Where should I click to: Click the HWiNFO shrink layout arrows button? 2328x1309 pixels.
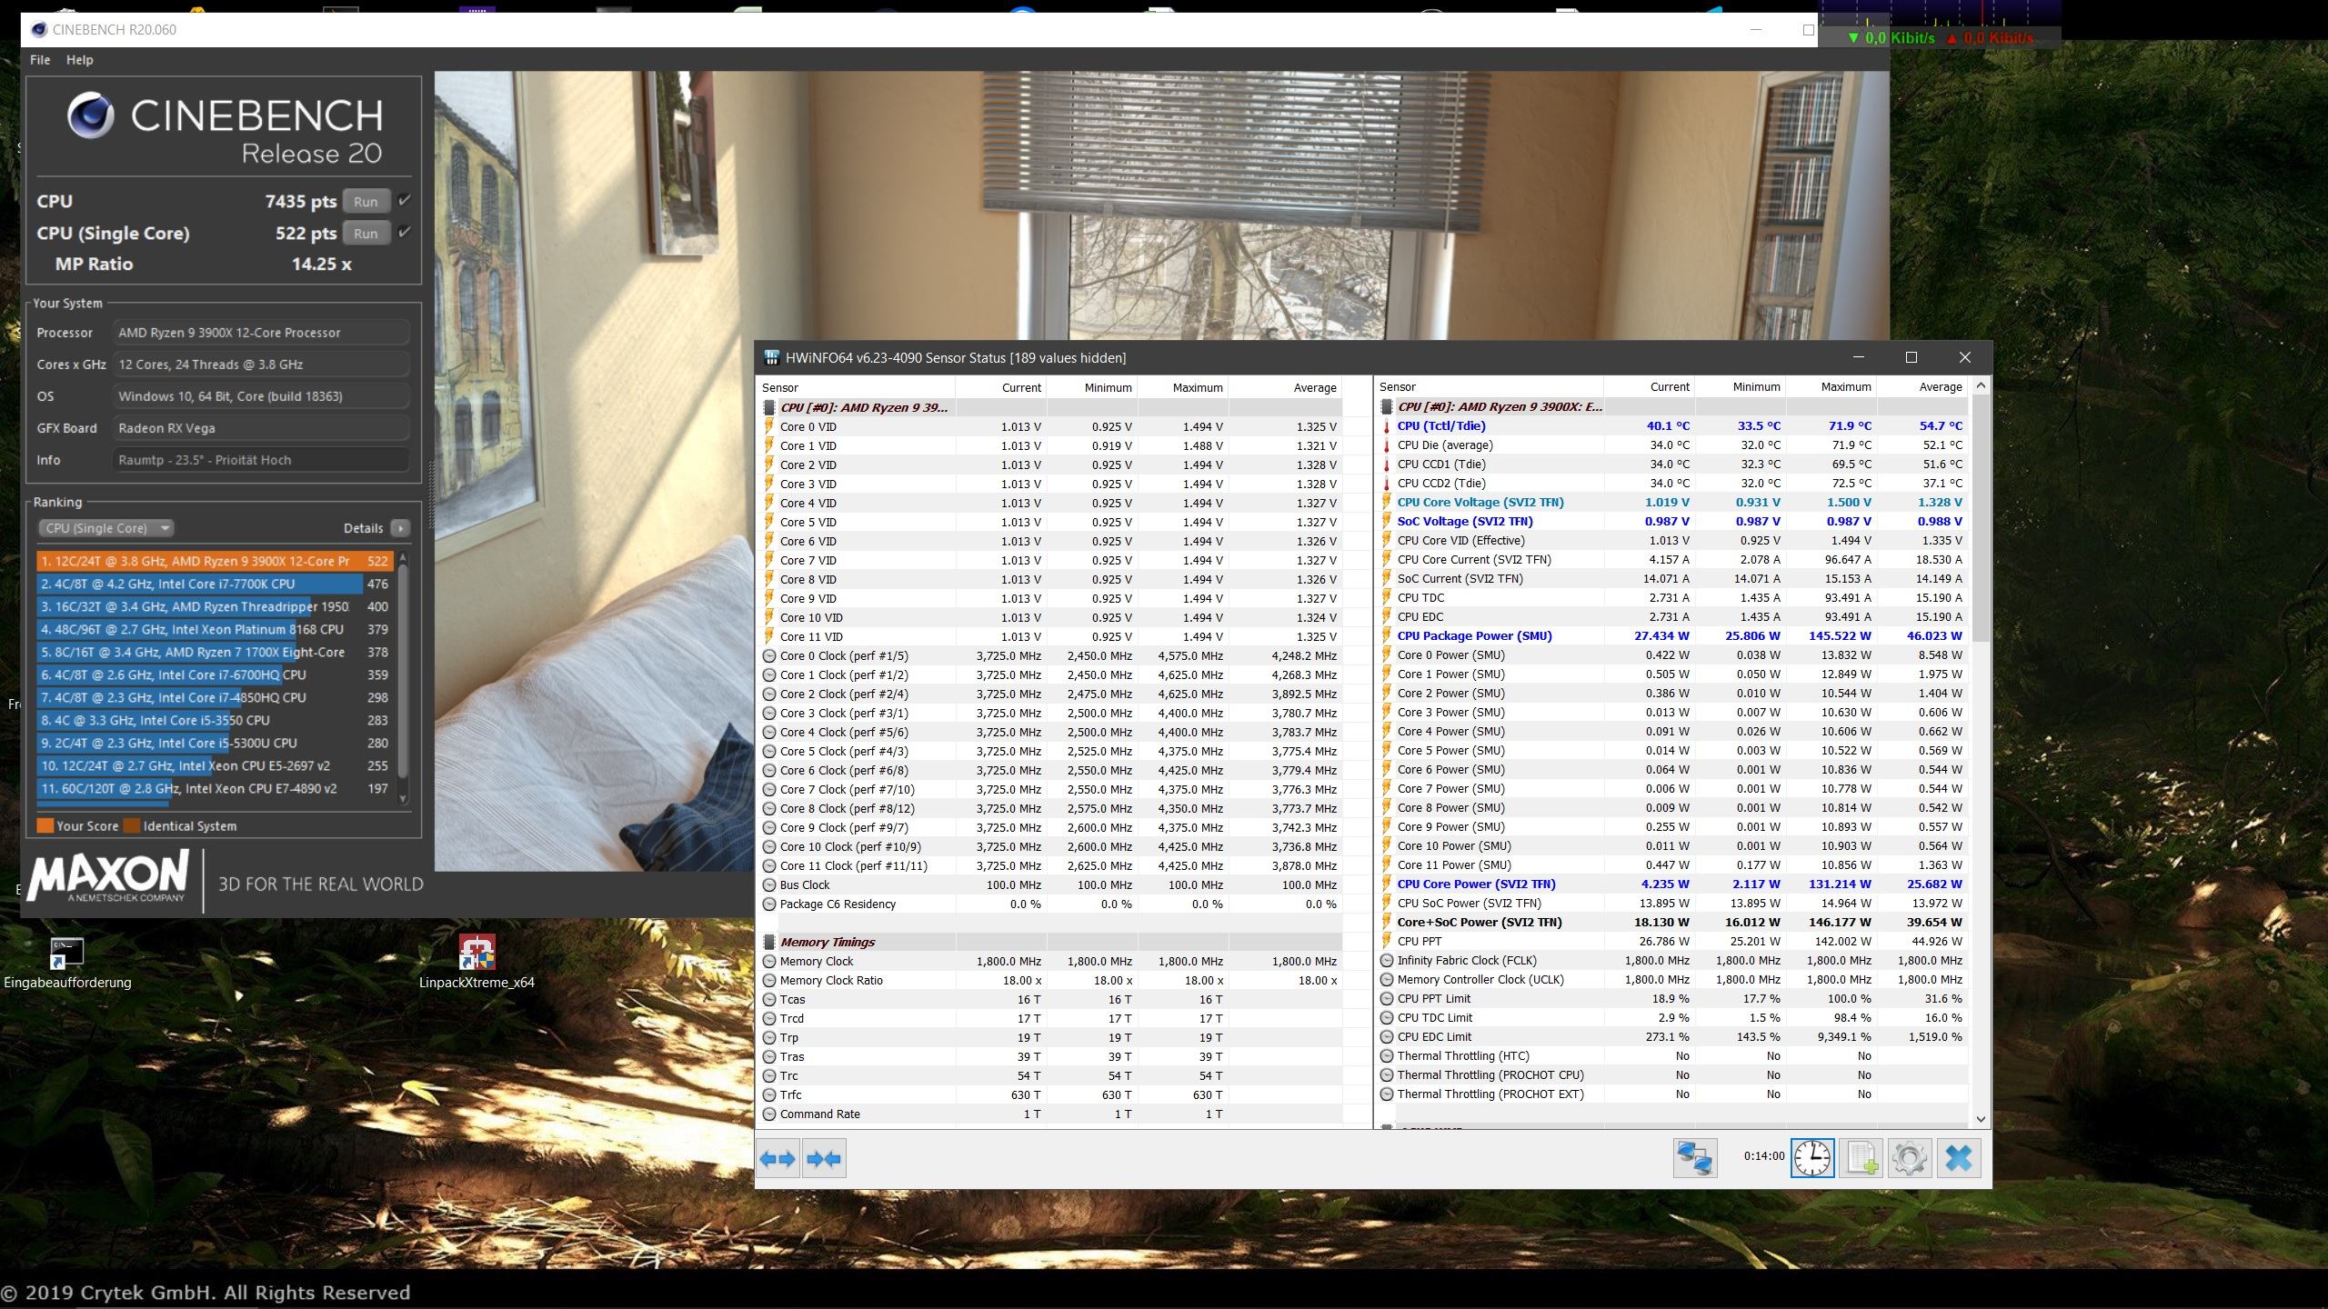point(824,1159)
